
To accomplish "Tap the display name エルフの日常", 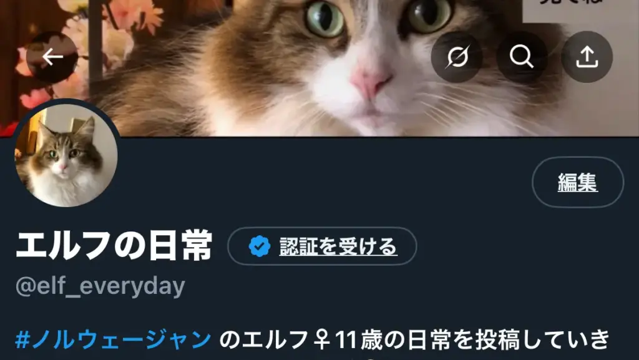I will tap(114, 246).
